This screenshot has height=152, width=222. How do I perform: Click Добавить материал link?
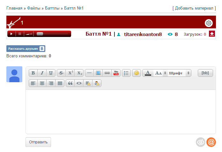pyautogui.click(x=194, y=8)
